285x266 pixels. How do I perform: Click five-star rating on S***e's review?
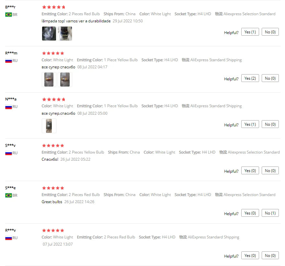53,188
